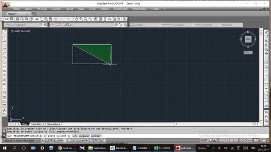Select the Rotate tool in Modify toolbar
Viewport: 271px width, 152px height.
[x=266, y=58]
